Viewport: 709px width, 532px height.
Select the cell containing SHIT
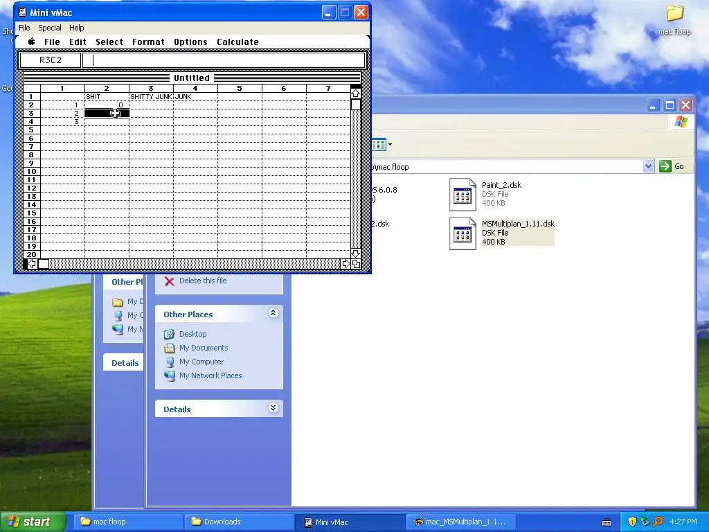pyautogui.click(x=107, y=97)
